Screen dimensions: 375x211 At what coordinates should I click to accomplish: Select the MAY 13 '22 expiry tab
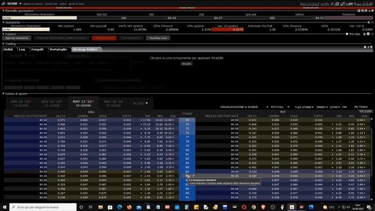click(x=83, y=103)
